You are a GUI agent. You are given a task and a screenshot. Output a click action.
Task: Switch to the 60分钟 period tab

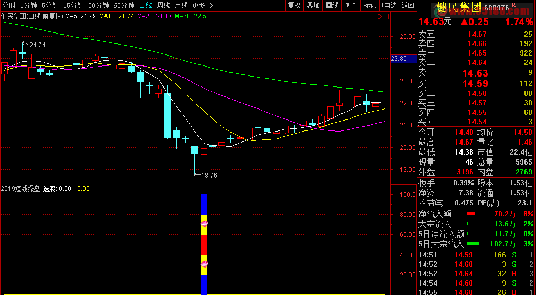[x=124, y=5]
